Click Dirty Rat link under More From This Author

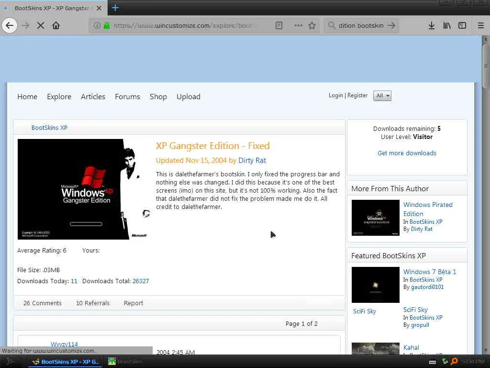pos(422,229)
